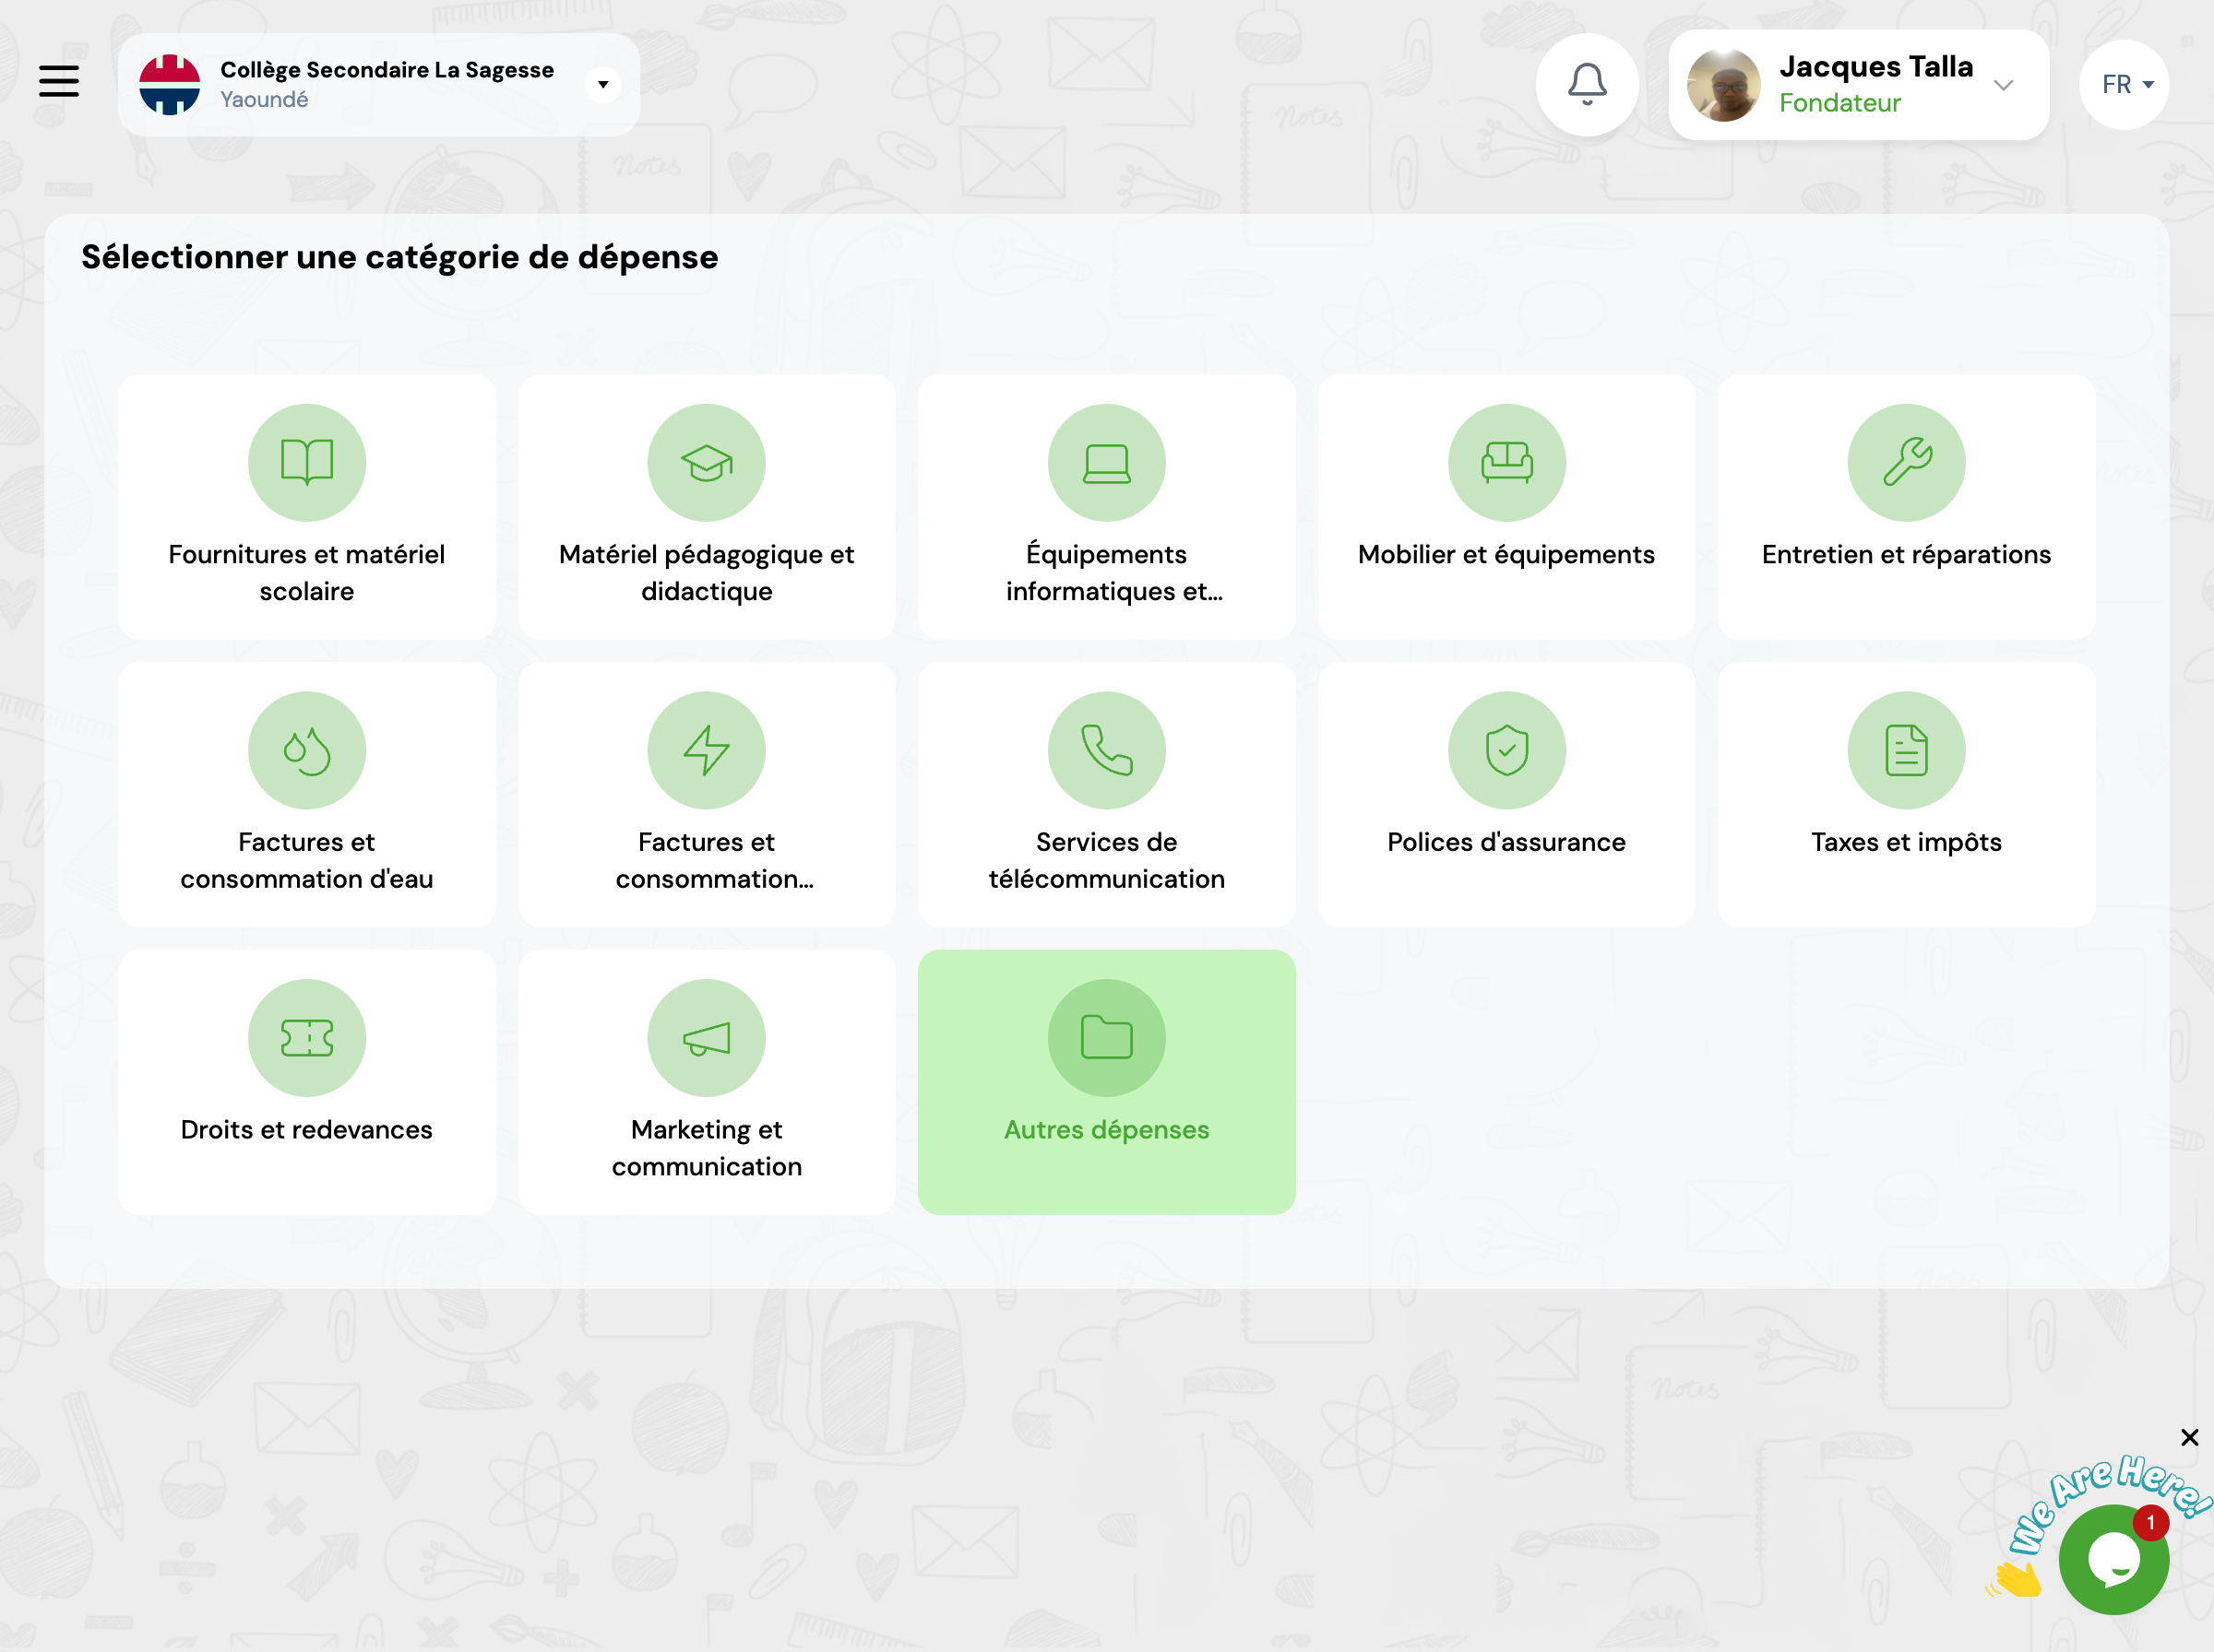Click the shield insurance icon
This screenshot has height=1652, width=2214.
(x=1506, y=750)
